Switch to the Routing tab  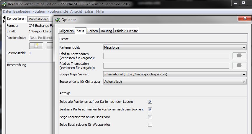(106, 31)
